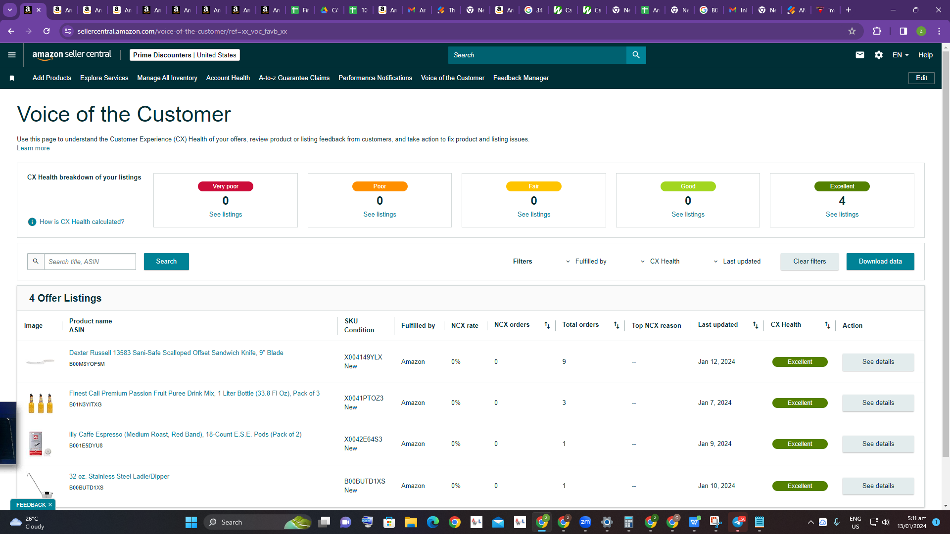Click the info icon beside CX Health calculated
The width and height of the screenshot is (950, 534).
pyautogui.click(x=32, y=222)
